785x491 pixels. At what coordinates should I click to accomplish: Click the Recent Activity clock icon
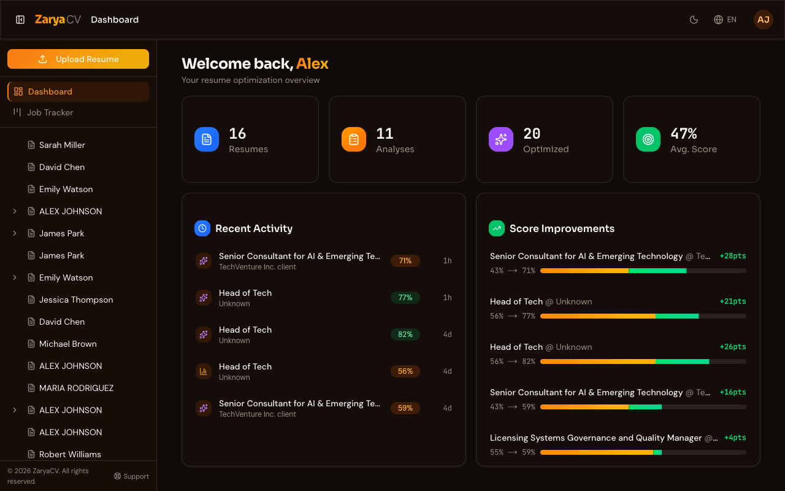[x=202, y=228]
